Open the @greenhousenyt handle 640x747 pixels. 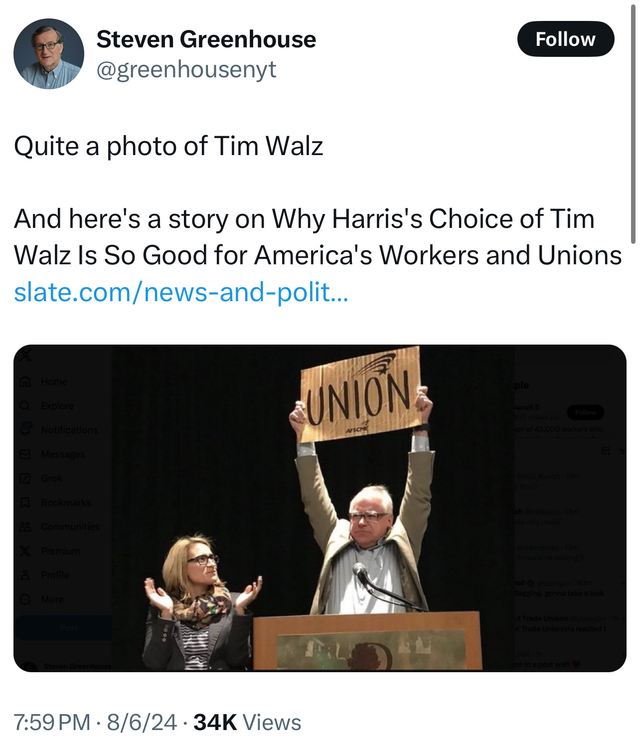(186, 69)
